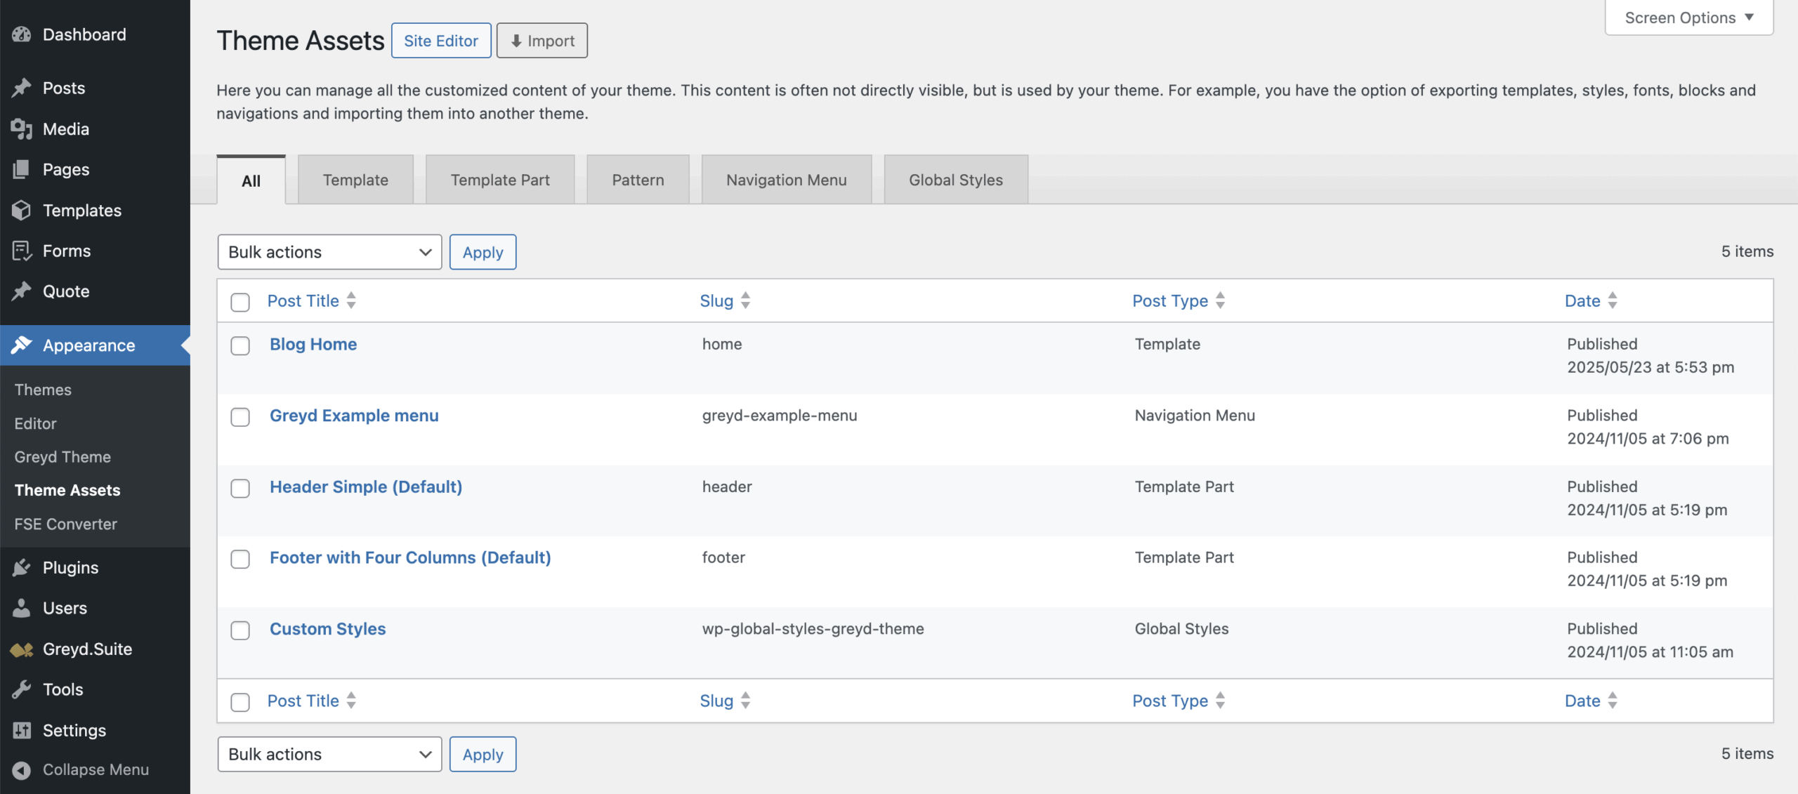Viewport: 1798px width, 794px height.
Task: Open the Greyd Theme submenu item
Action: 63,457
